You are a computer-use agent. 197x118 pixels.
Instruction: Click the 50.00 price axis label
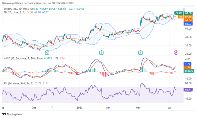point(188,29)
